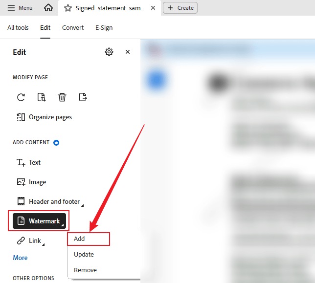
Task: Click the Organize pages icon
Action: 21,117
